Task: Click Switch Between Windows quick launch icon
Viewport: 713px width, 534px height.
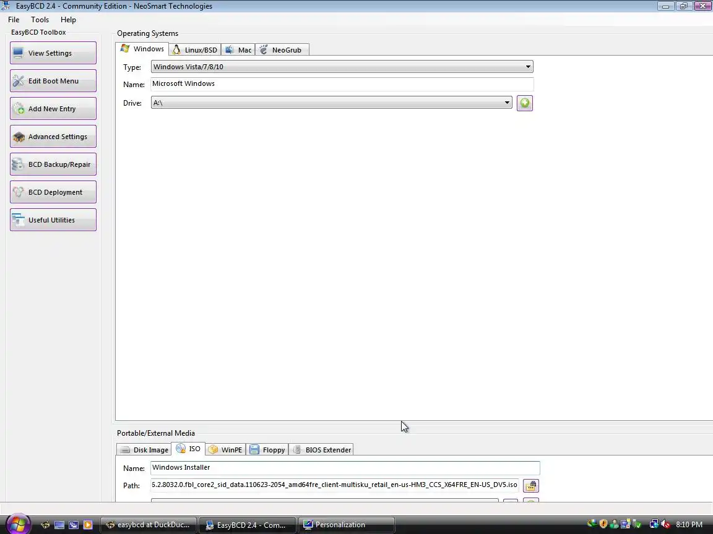Action: coord(73,525)
